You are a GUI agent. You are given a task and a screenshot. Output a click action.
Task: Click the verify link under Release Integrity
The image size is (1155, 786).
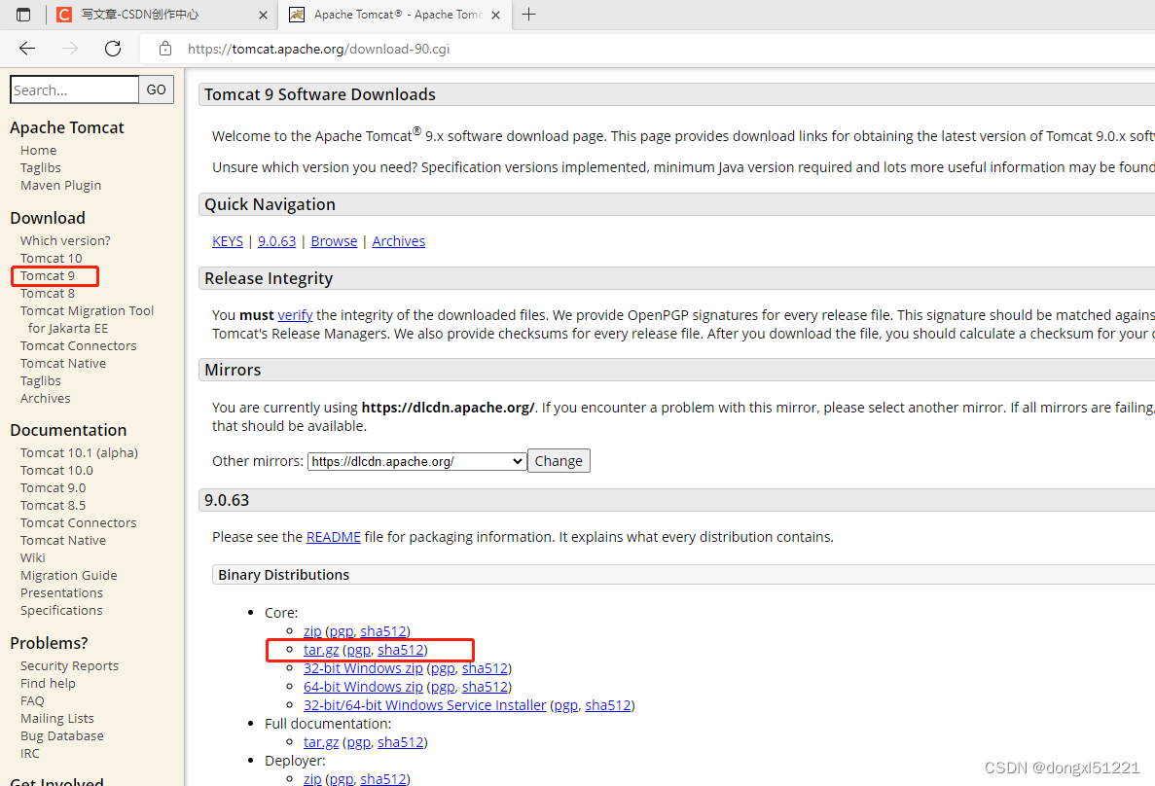pos(296,314)
